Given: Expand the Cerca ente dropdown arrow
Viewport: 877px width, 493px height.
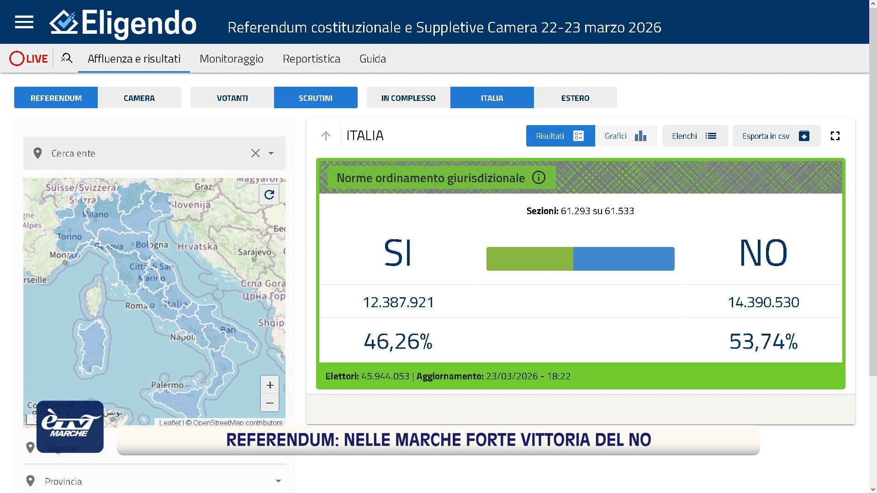Looking at the screenshot, I should 271,153.
